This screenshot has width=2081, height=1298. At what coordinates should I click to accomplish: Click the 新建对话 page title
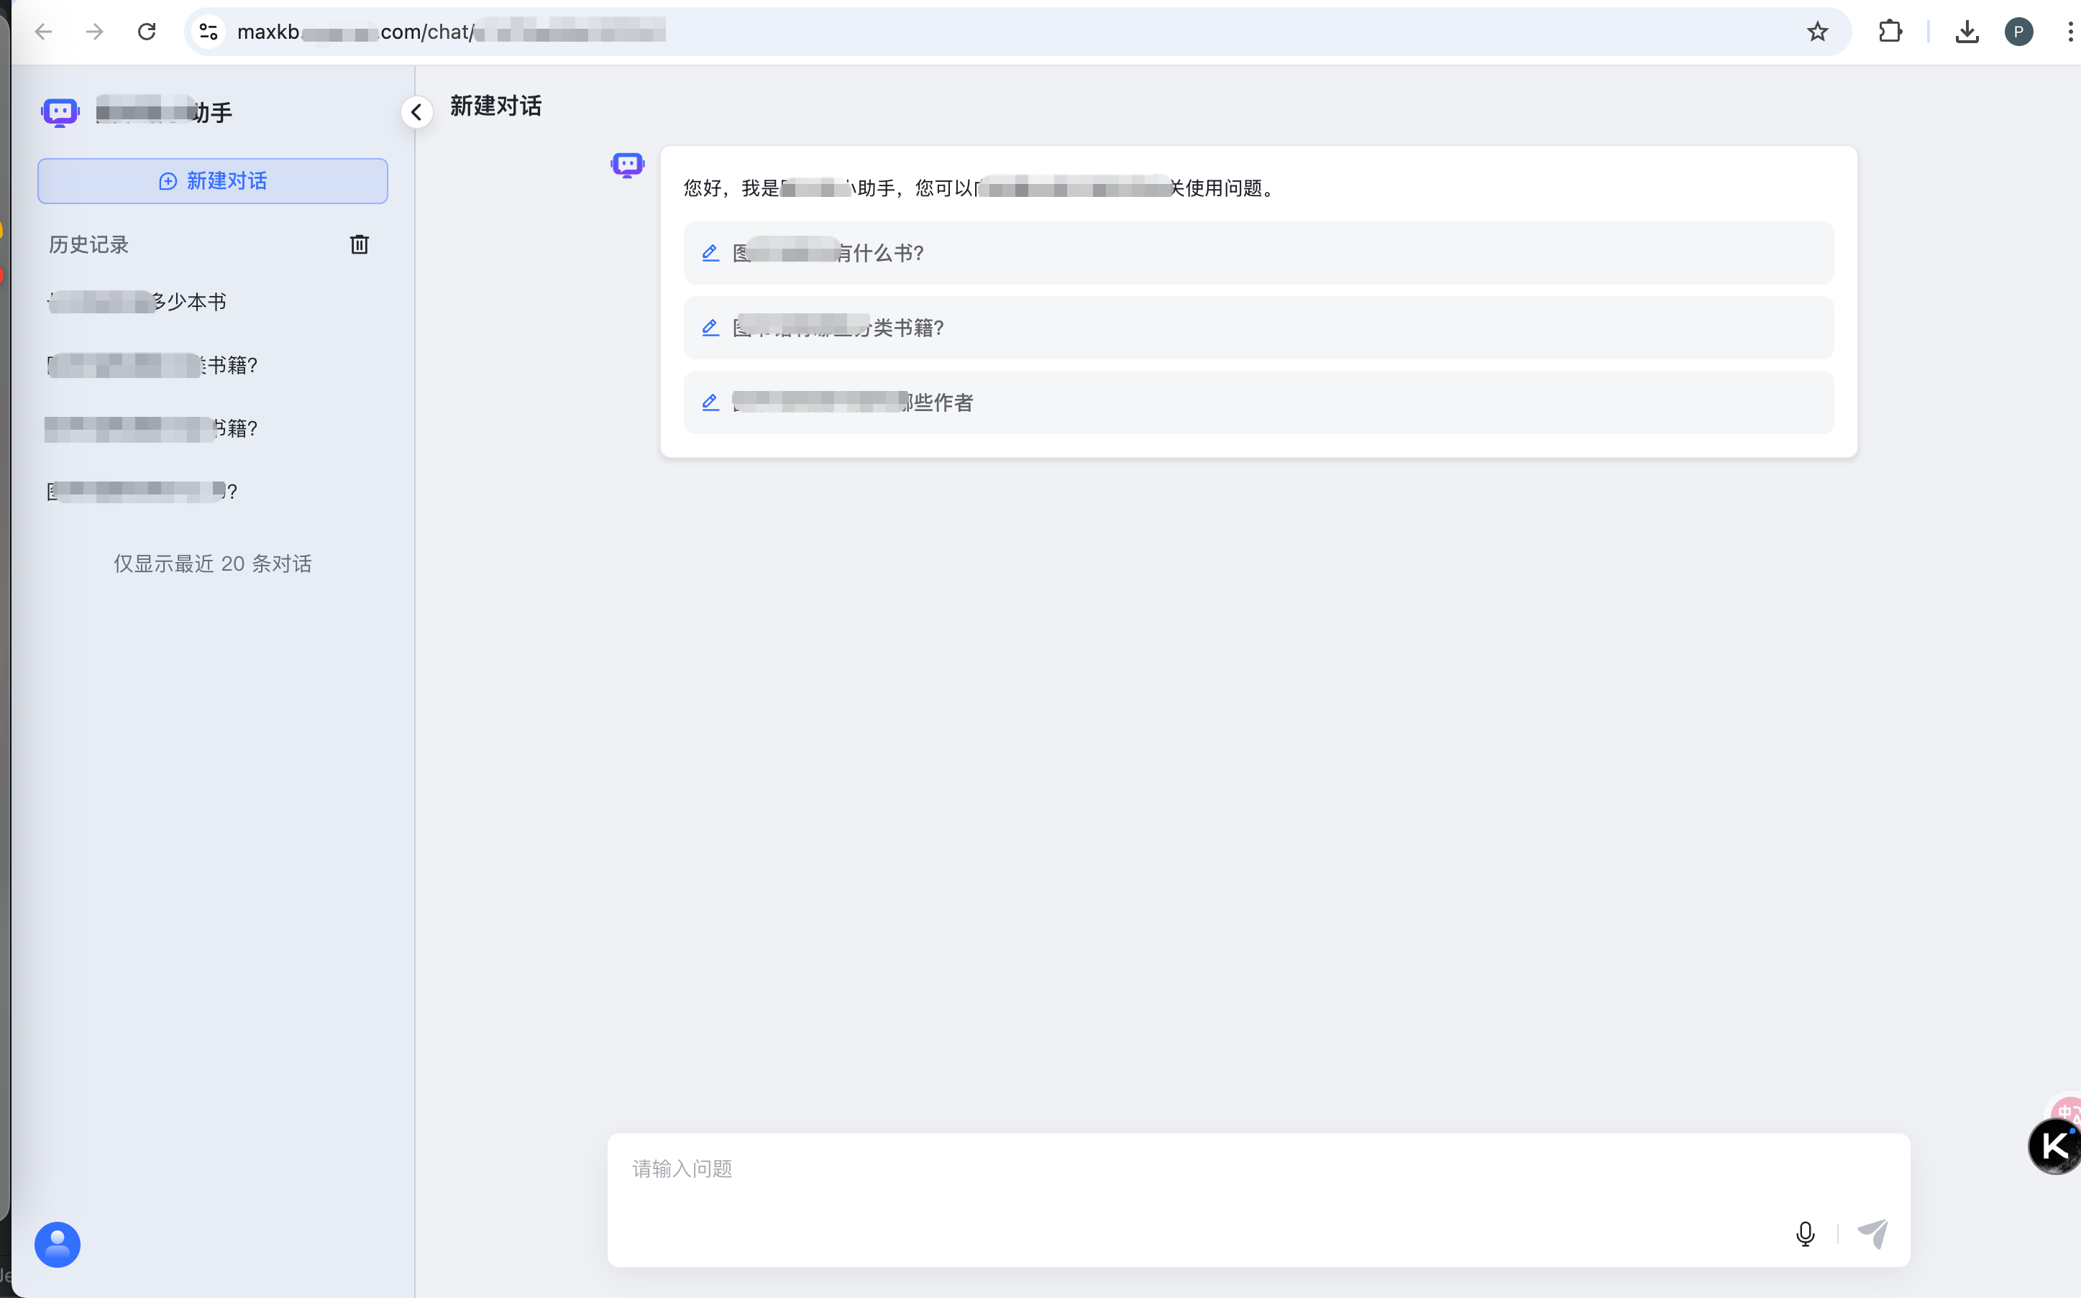(x=495, y=106)
